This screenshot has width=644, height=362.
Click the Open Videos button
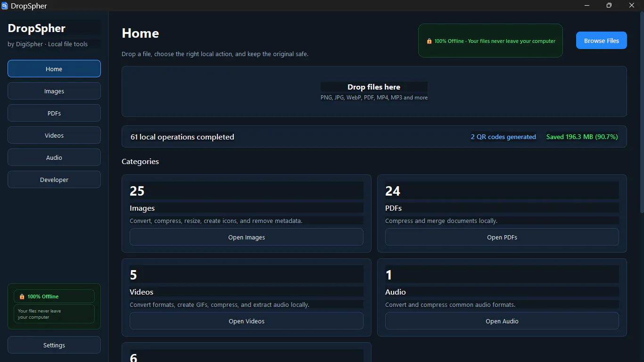[247, 321]
